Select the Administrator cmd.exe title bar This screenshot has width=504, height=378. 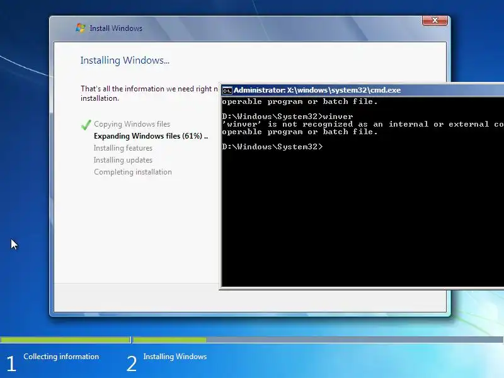pos(362,90)
